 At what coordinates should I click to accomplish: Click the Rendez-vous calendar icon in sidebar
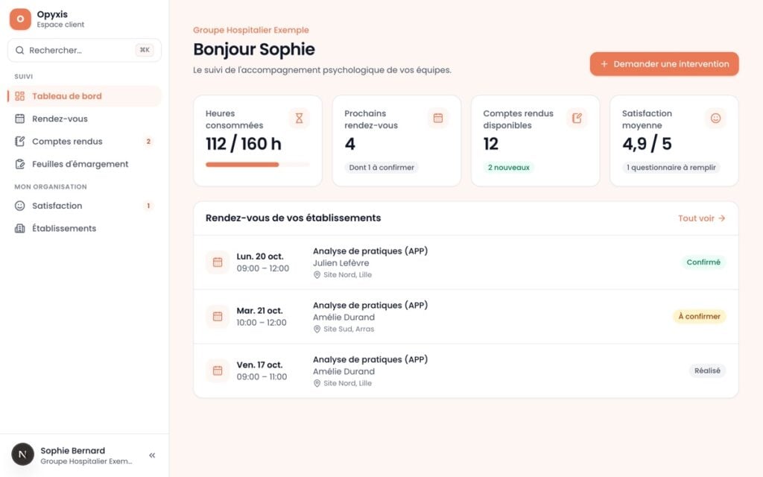click(x=19, y=119)
